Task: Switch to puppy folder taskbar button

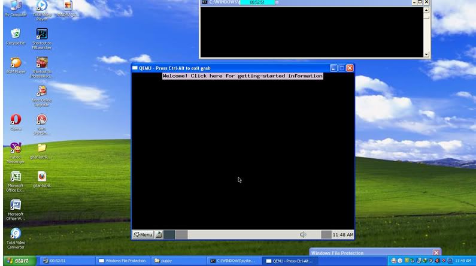Action: [179, 261]
